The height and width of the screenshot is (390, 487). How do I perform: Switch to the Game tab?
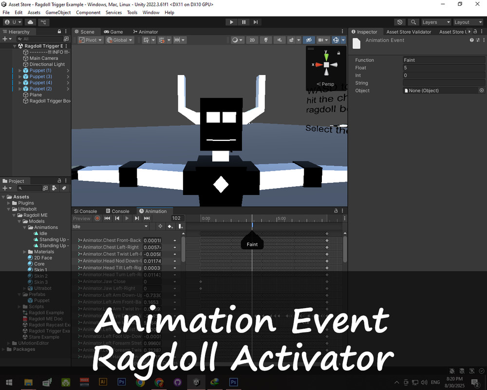click(x=113, y=32)
